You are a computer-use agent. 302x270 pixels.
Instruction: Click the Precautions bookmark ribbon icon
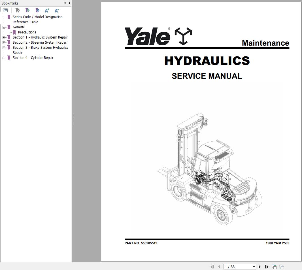[x=14, y=32]
